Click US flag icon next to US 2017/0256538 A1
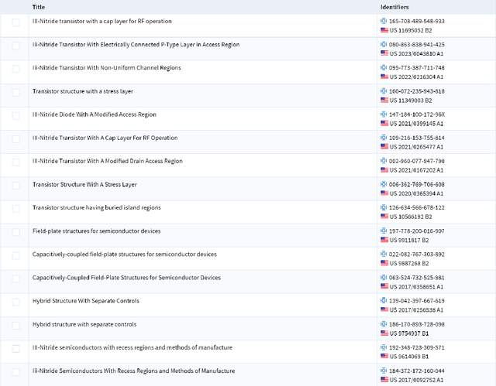Viewport: 496px width, 386px height. point(384,309)
